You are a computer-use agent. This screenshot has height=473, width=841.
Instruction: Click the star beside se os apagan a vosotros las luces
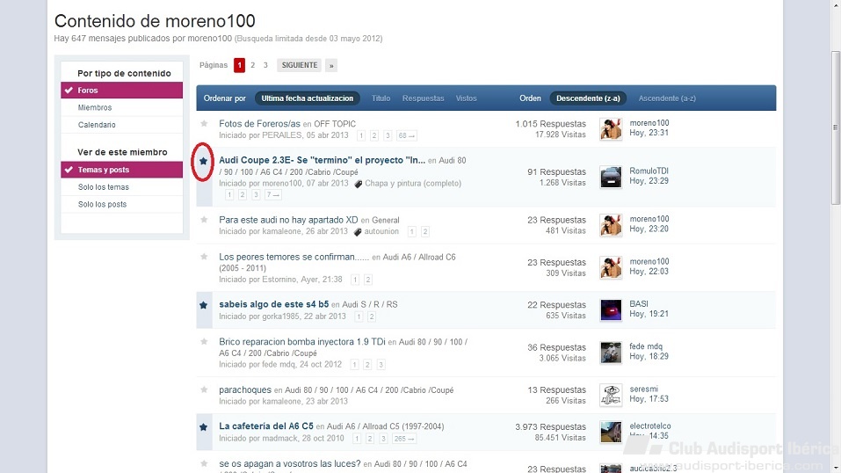(x=204, y=463)
